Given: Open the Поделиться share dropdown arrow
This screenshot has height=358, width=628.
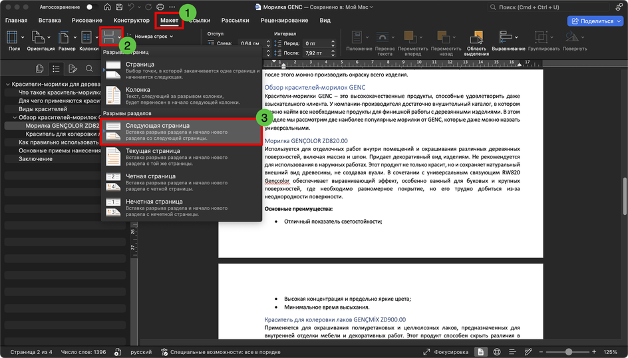Looking at the screenshot, I should [619, 21].
